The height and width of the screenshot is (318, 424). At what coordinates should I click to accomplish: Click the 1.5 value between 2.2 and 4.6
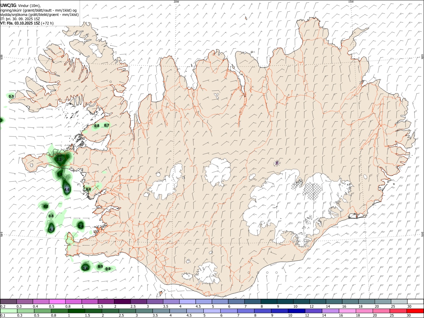click(x=60, y=174)
